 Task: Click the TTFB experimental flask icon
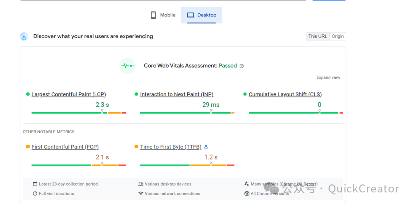pyautogui.click(x=206, y=147)
